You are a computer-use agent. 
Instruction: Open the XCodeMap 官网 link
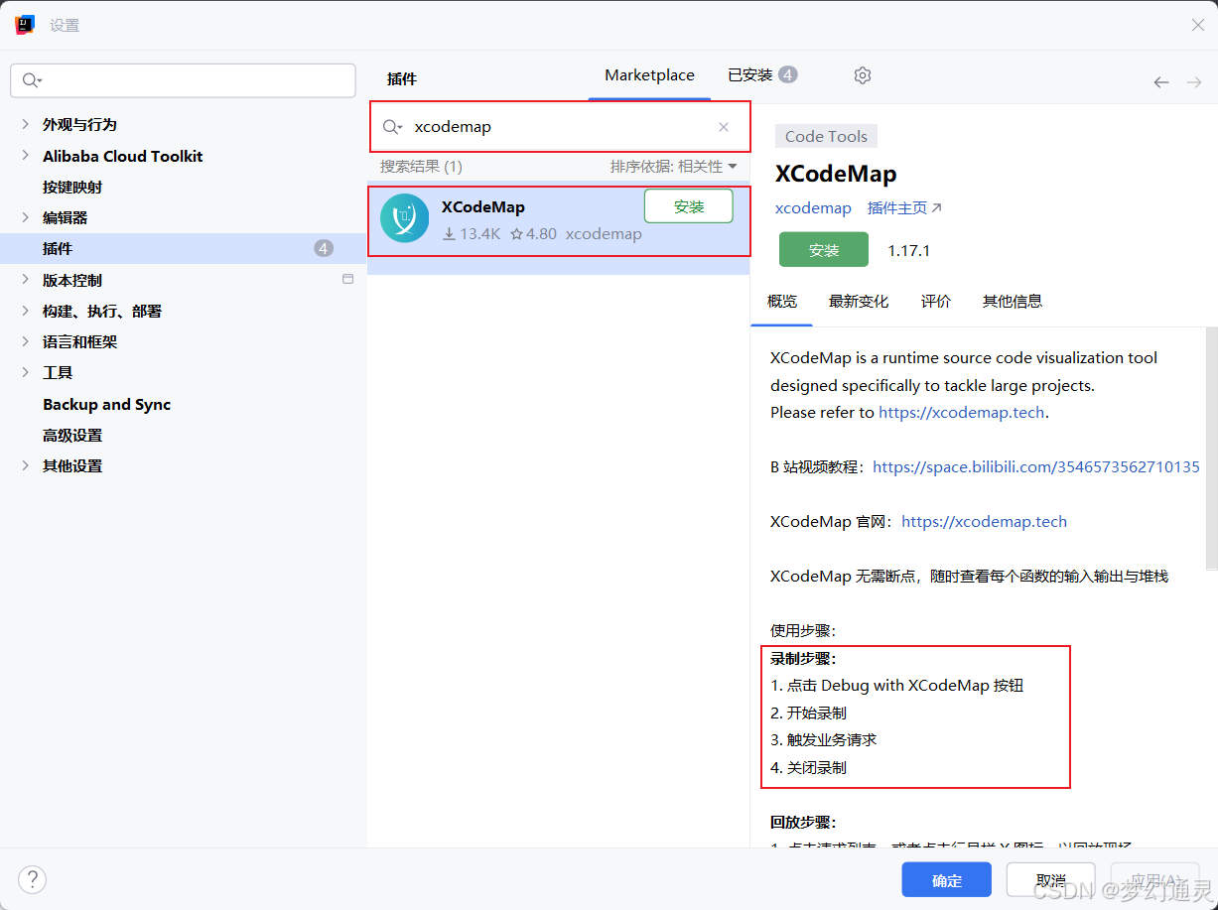(x=984, y=521)
